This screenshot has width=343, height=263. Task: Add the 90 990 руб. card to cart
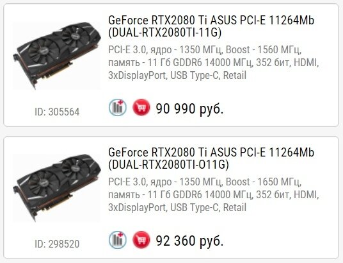[x=141, y=108]
